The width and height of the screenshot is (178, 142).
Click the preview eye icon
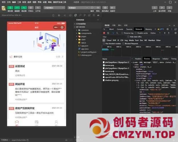tap(98, 8)
